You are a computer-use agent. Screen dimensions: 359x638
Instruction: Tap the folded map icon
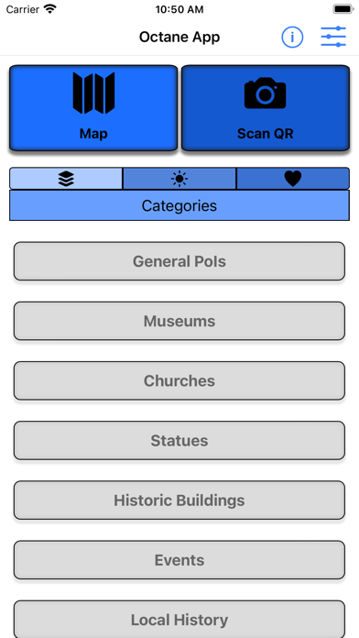tap(93, 93)
